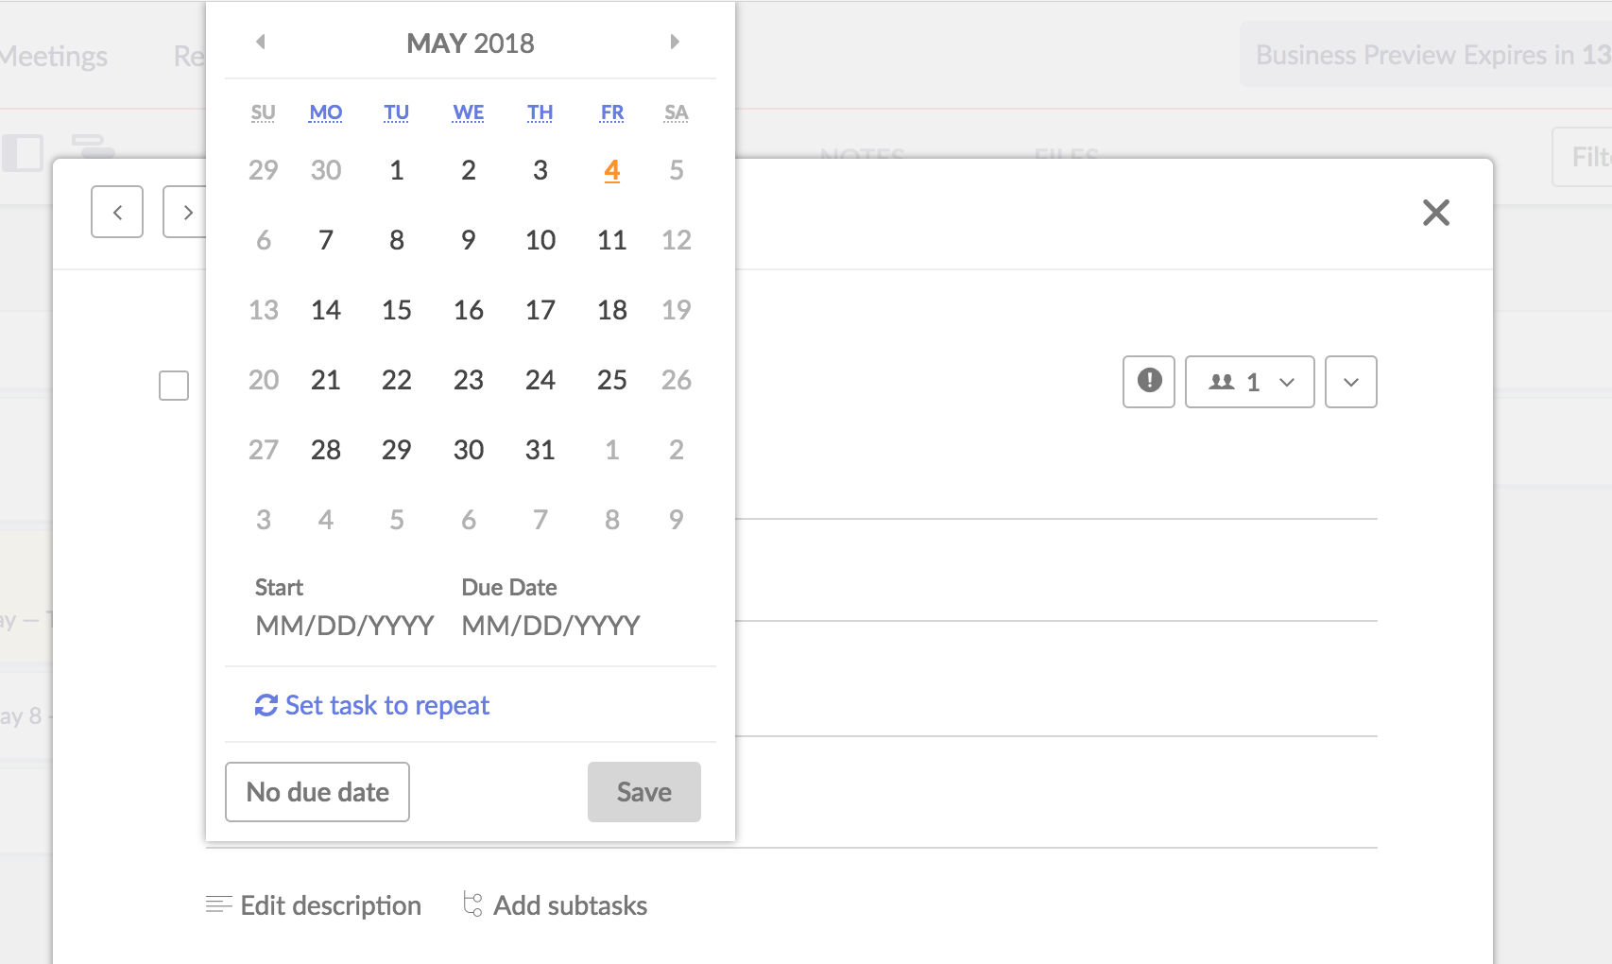This screenshot has height=964, width=1612.
Task: Open next task with right chevron
Action: [185, 212]
